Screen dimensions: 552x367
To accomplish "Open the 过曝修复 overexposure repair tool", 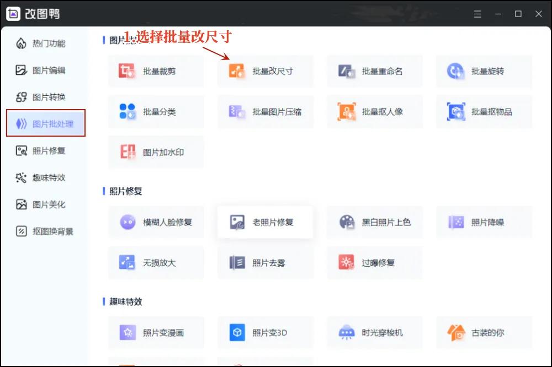I will click(x=375, y=263).
